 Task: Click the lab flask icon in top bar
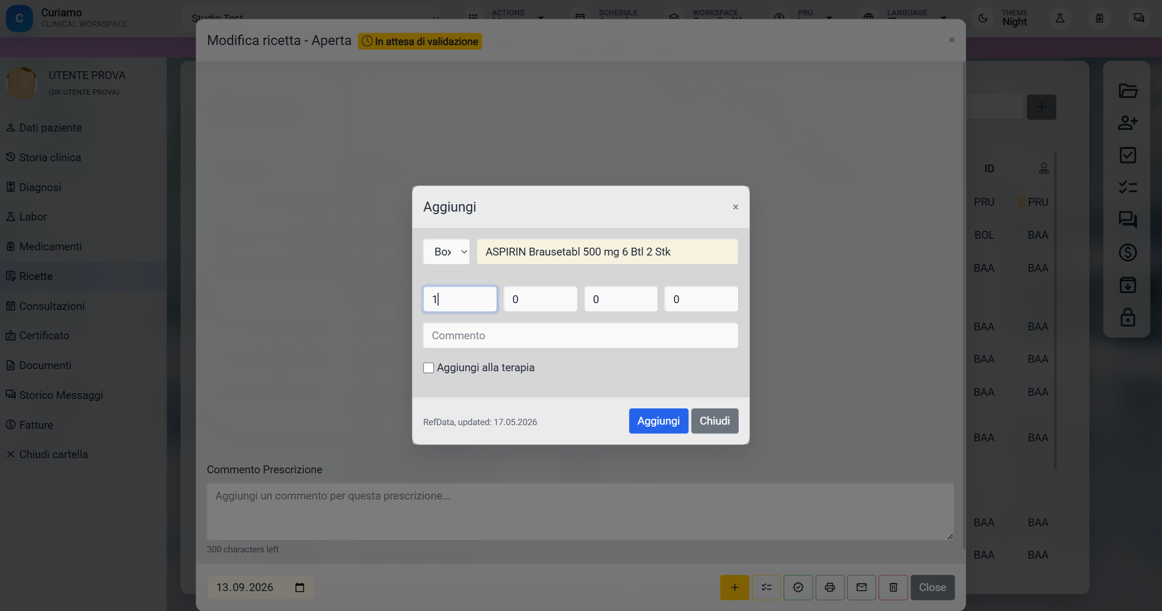pyautogui.click(x=1060, y=18)
